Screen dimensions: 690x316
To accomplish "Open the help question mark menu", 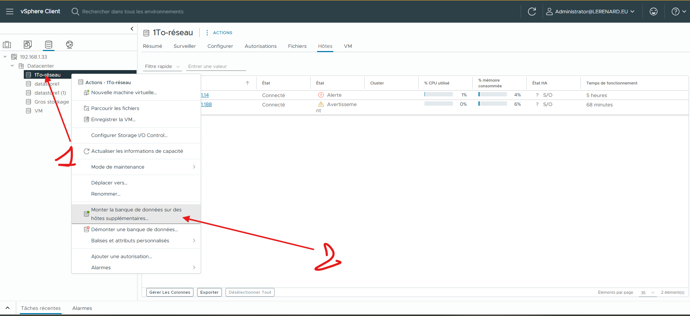I will pyautogui.click(x=678, y=12).
